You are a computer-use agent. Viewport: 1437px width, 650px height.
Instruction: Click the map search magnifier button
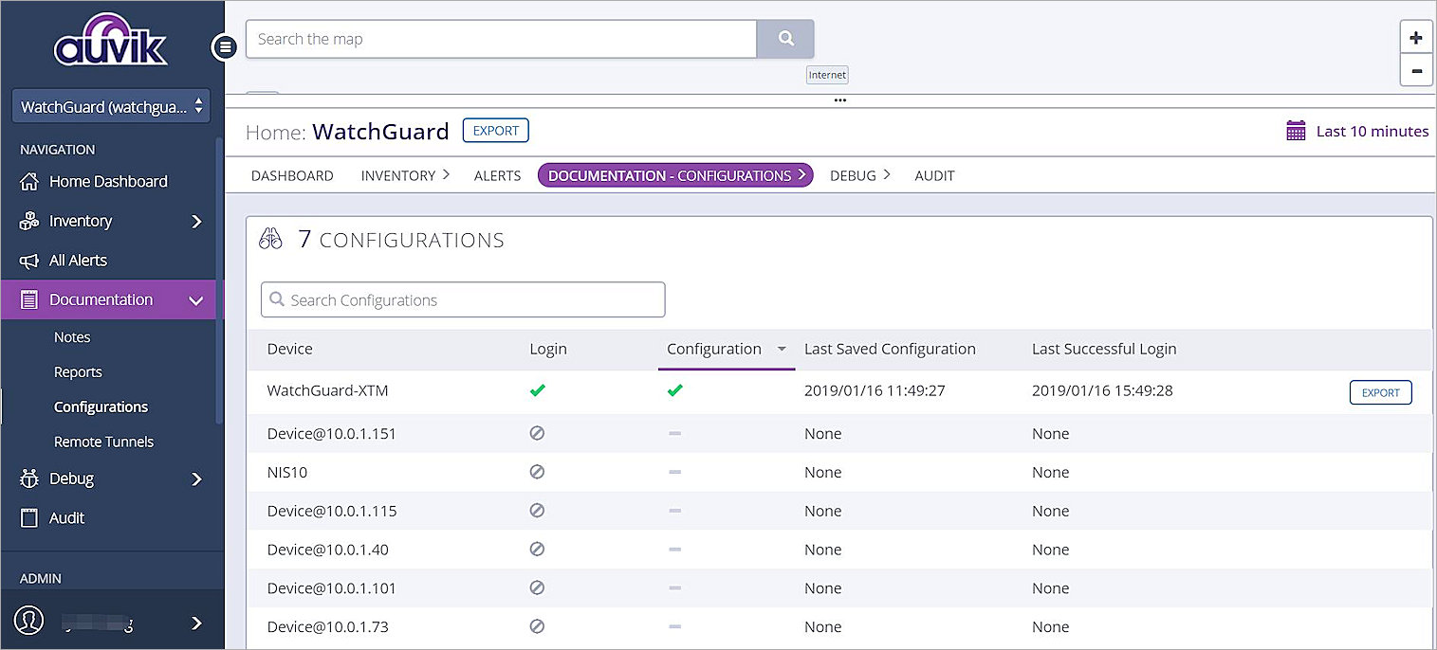[785, 39]
